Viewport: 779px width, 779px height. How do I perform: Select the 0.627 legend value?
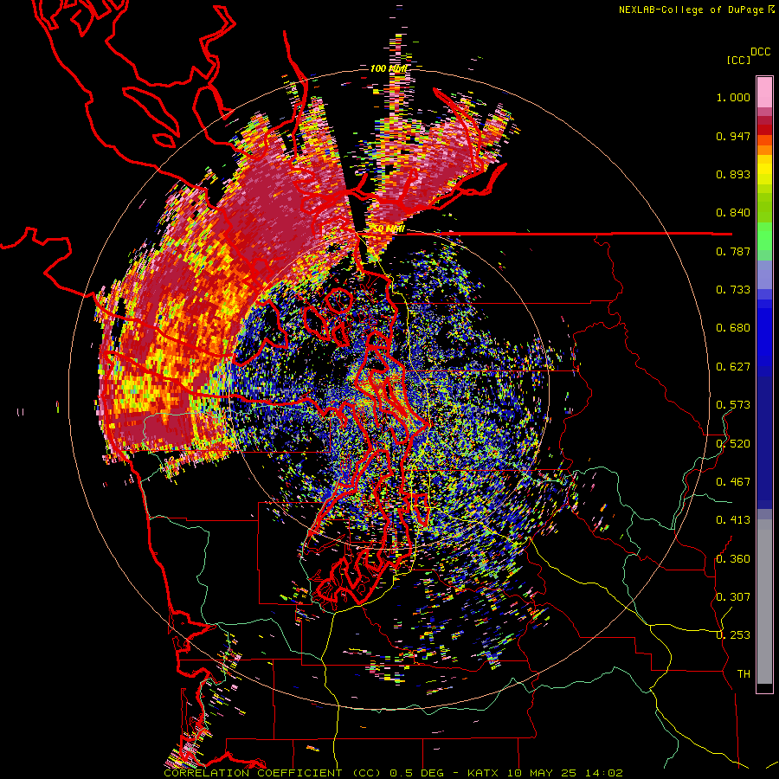pos(733,367)
